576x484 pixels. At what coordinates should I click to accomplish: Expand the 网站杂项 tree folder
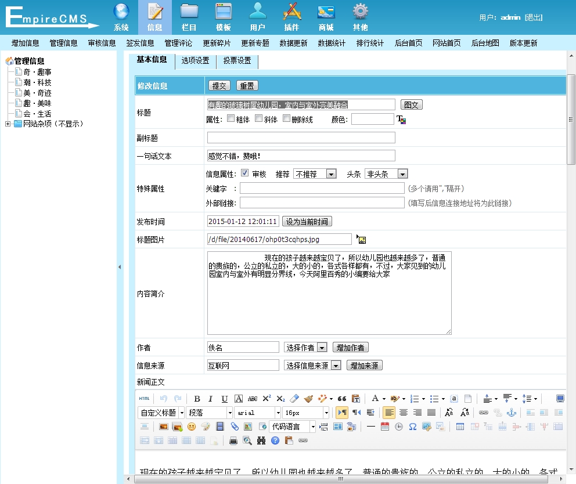coord(8,124)
